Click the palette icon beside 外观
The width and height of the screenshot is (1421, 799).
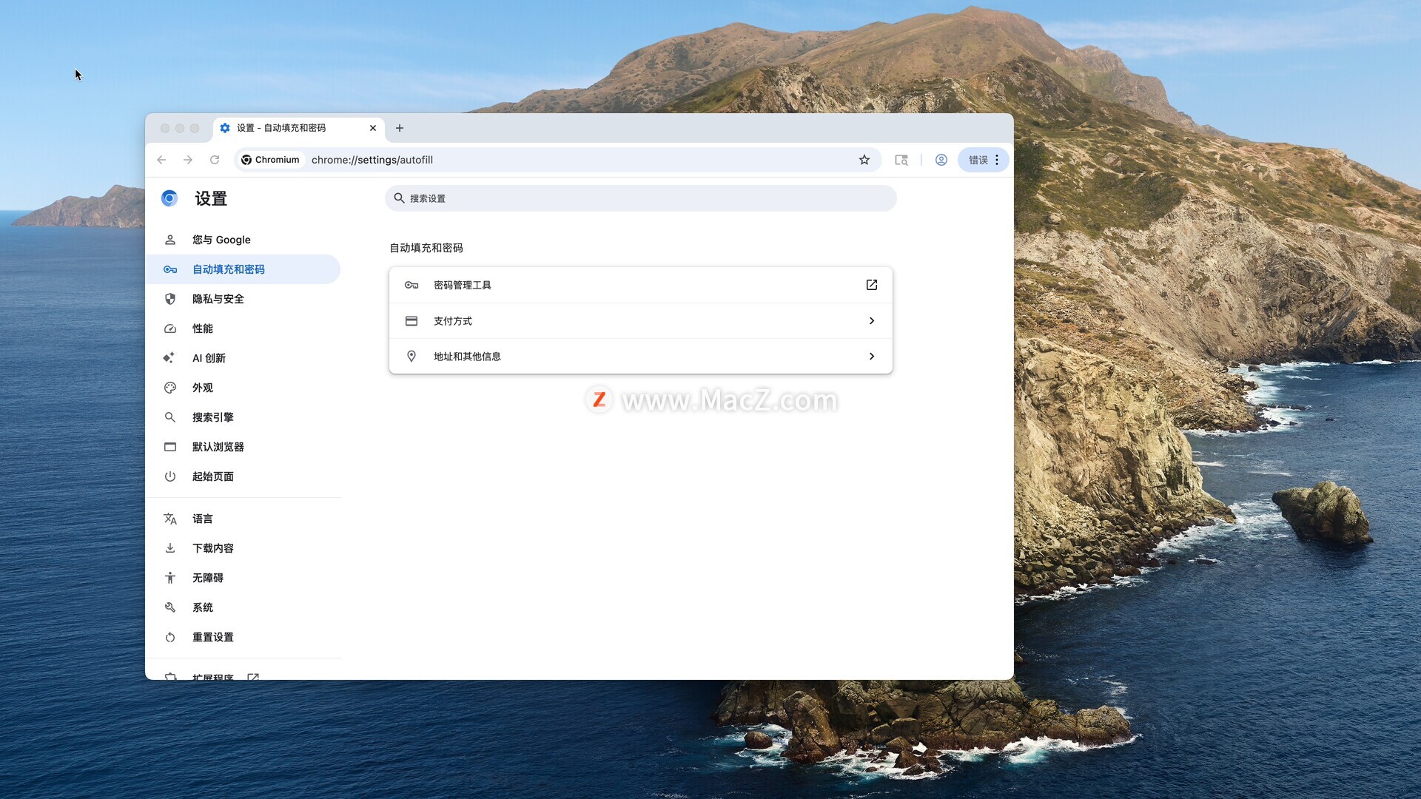(170, 388)
